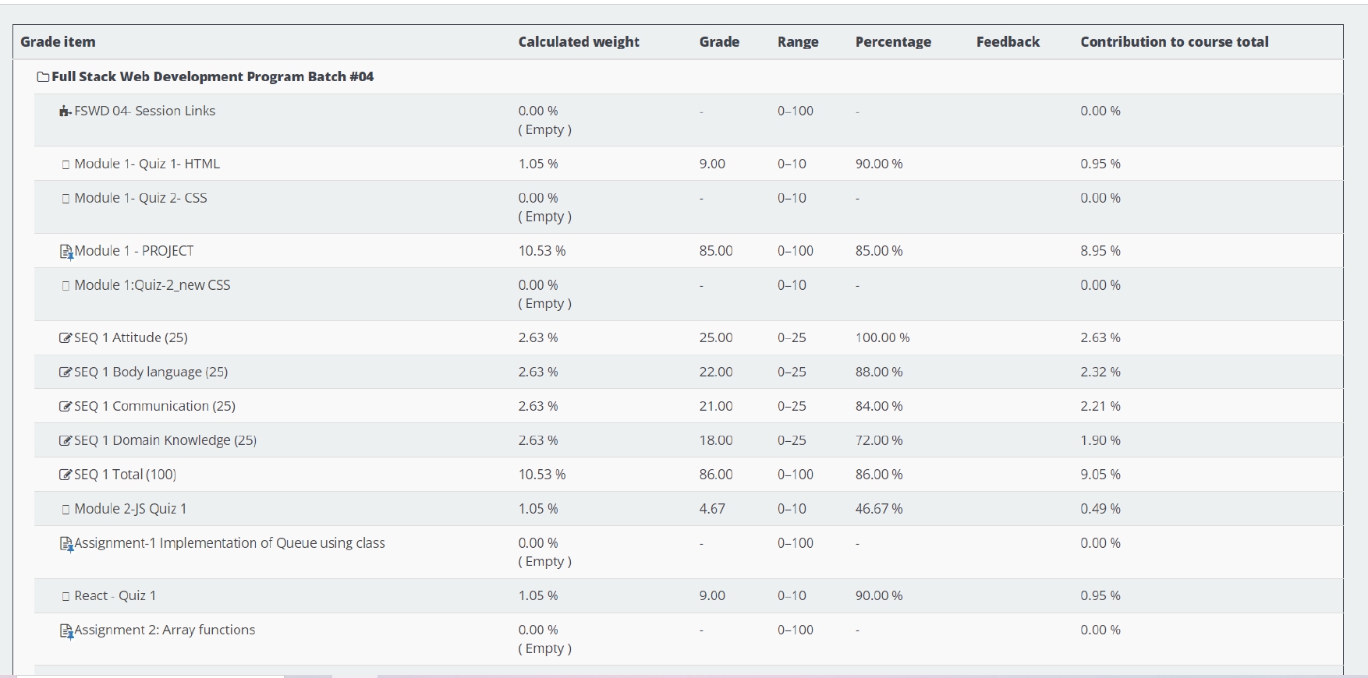Click the folder icon beside Full Stack Web Development
The height and width of the screenshot is (678, 1368).
43,77
